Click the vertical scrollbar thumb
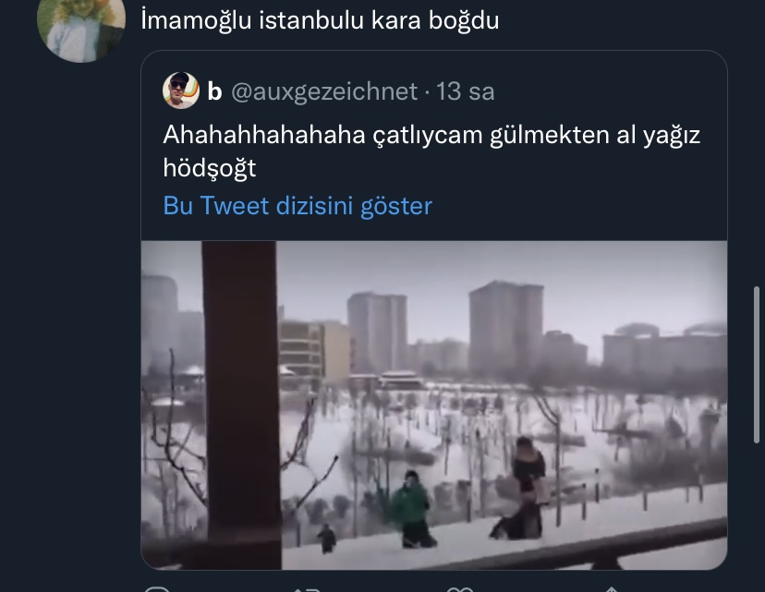 [x=757, y=365]
